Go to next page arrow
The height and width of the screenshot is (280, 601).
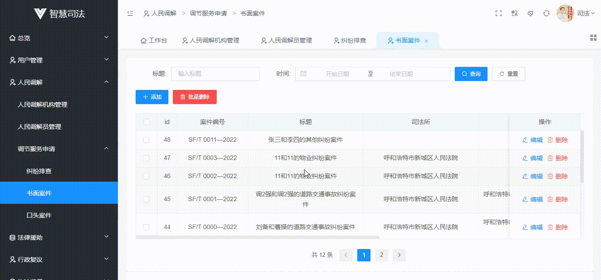click(399, 255)
